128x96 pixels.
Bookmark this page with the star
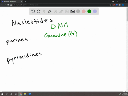(x=110, y=5)
